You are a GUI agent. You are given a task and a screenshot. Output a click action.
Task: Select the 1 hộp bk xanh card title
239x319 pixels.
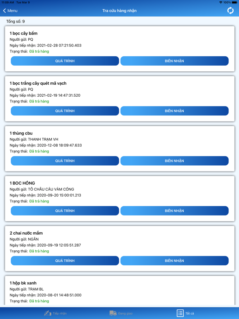point(23,283)
